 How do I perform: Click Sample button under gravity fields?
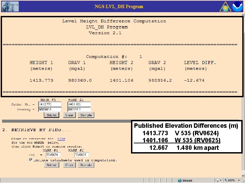point(86,115)
